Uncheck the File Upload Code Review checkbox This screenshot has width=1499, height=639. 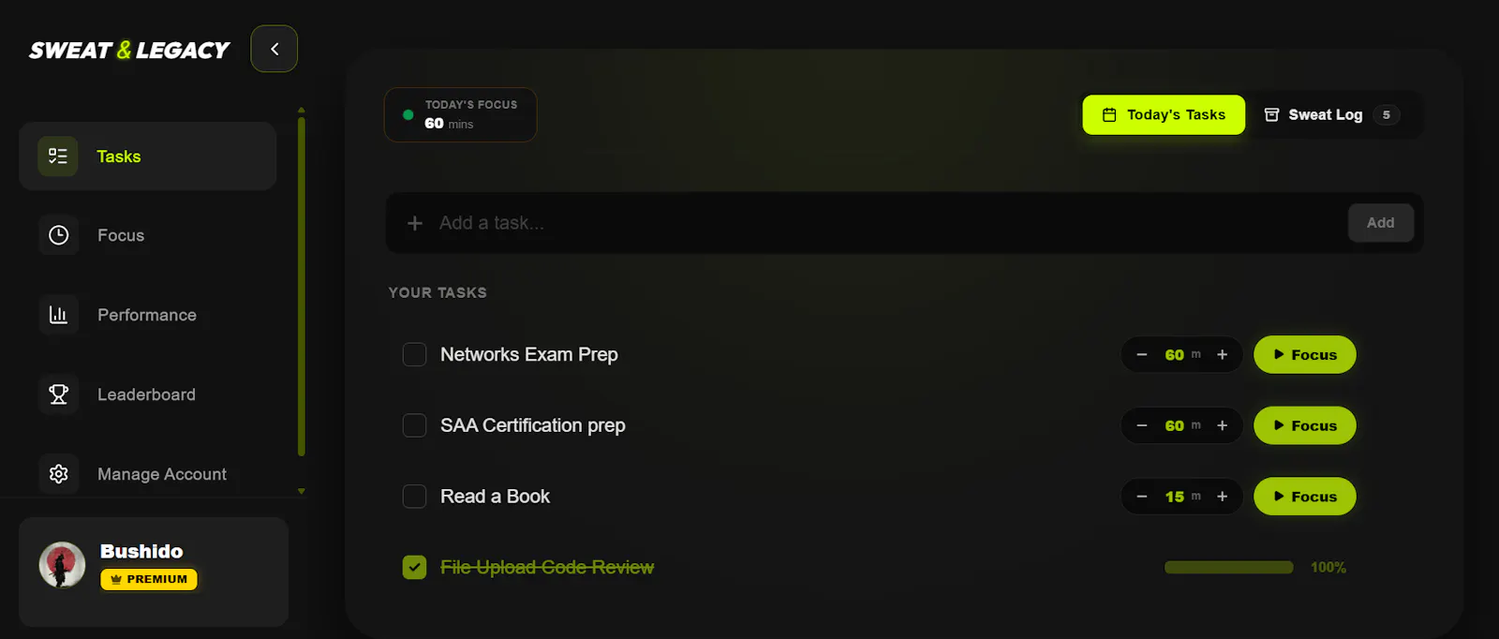pos(414,567)
